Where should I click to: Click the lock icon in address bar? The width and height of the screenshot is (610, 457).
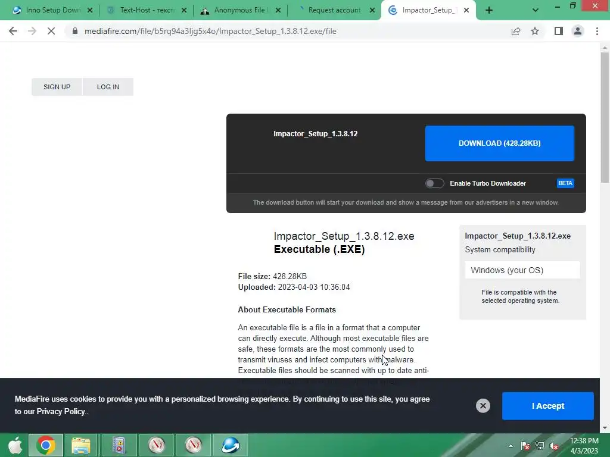click(x=75, y=31)
